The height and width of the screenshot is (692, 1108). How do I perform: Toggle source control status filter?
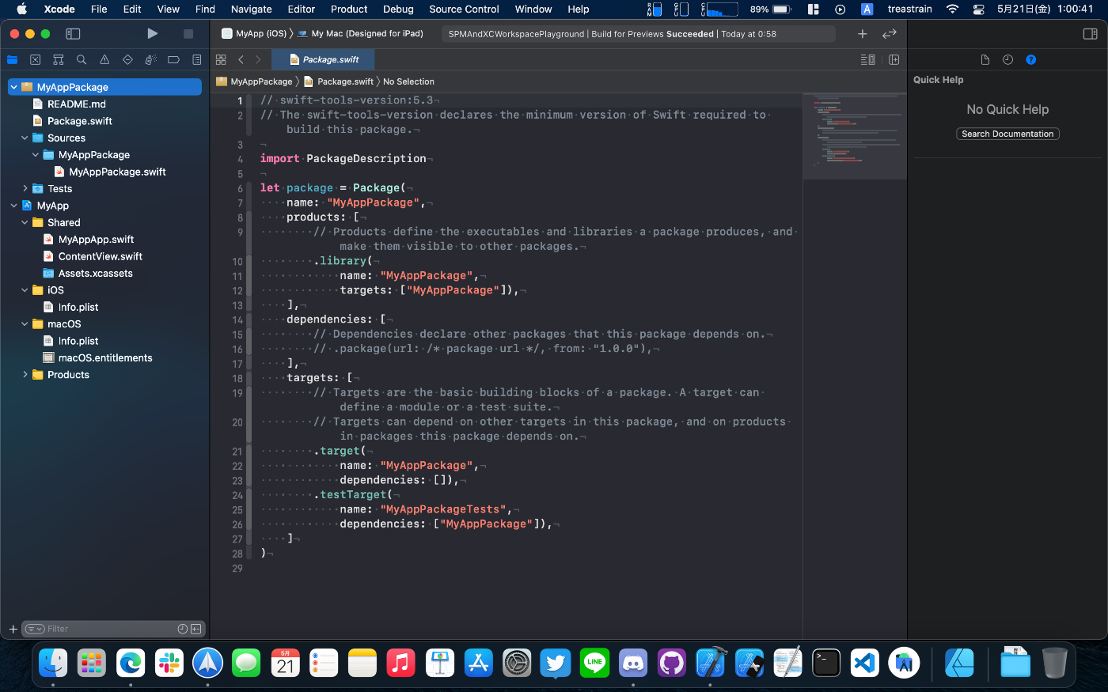[x=195, y=629]
